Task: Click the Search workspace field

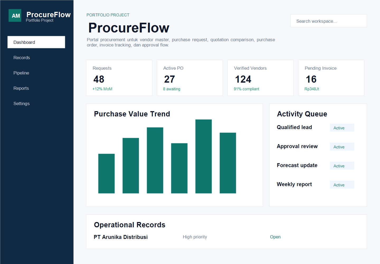Action: 329,21
